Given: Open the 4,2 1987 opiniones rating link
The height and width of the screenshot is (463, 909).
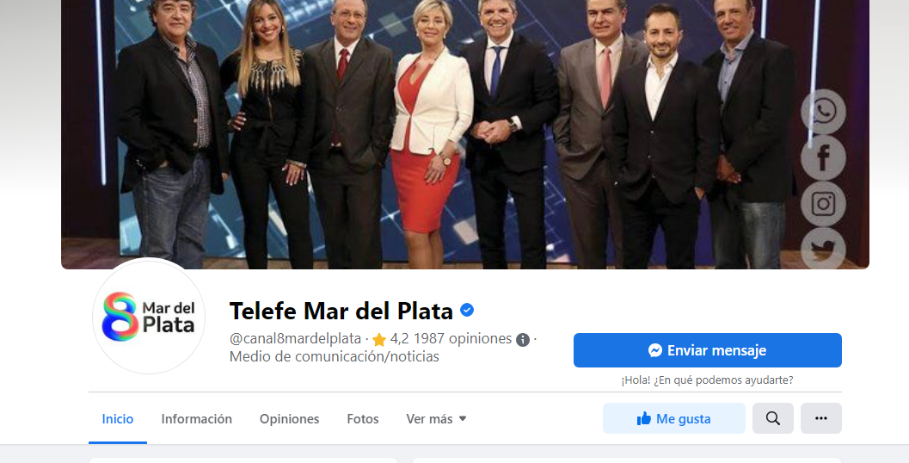Looking at the screenshot, I should point(451,338).
